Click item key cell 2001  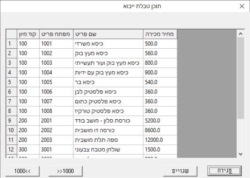click(x=56, y=120)
